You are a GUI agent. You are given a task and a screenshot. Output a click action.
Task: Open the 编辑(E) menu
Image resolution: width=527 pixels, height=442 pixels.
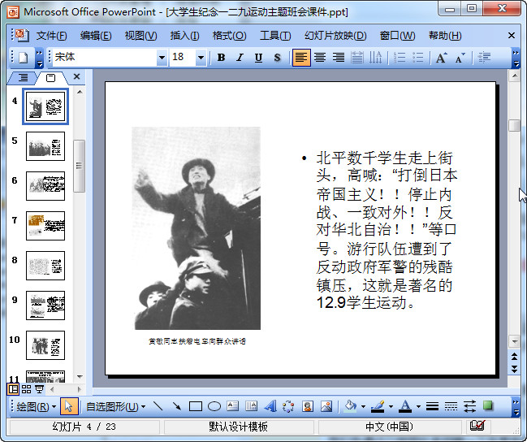(x=96, y=35)
